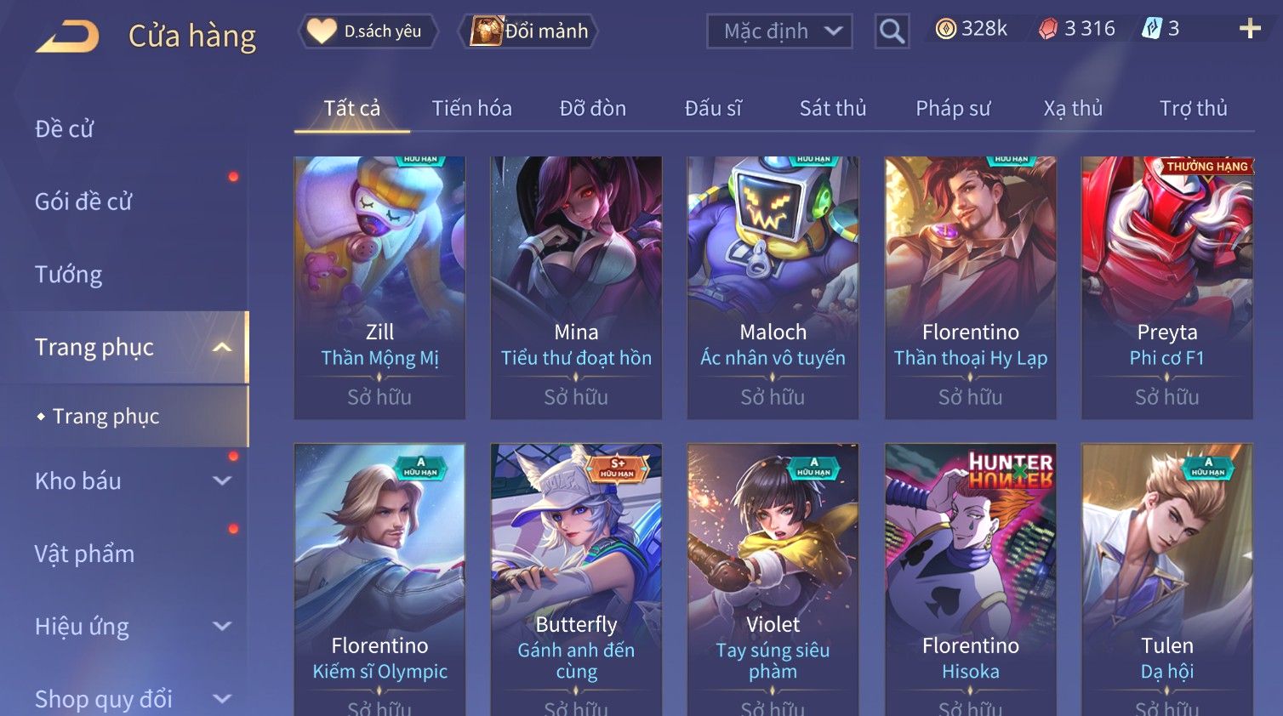1283x716 pixels.
Task: Open Đổi mảnh fragment exchange
Action: click(x=529, y=31)
